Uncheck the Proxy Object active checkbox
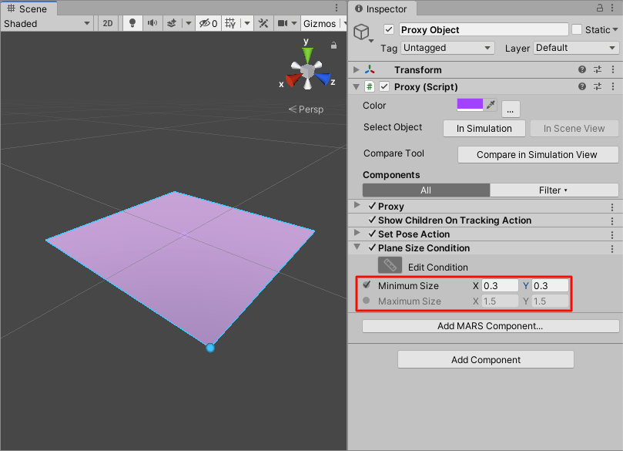 389,30
